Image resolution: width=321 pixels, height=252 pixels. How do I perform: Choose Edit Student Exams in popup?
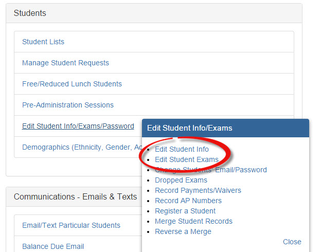tap(187, 159)
